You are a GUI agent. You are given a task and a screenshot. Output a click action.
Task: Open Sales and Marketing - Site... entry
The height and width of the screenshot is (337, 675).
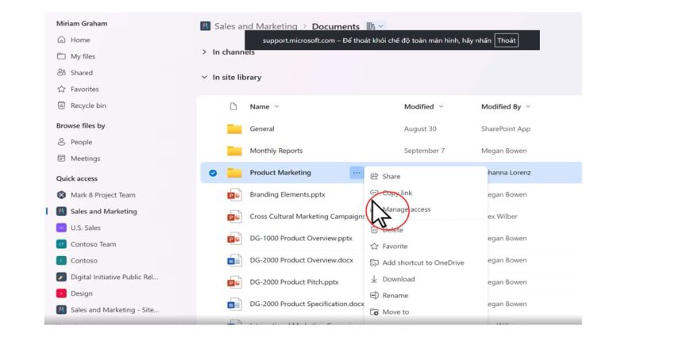(108, 309)
